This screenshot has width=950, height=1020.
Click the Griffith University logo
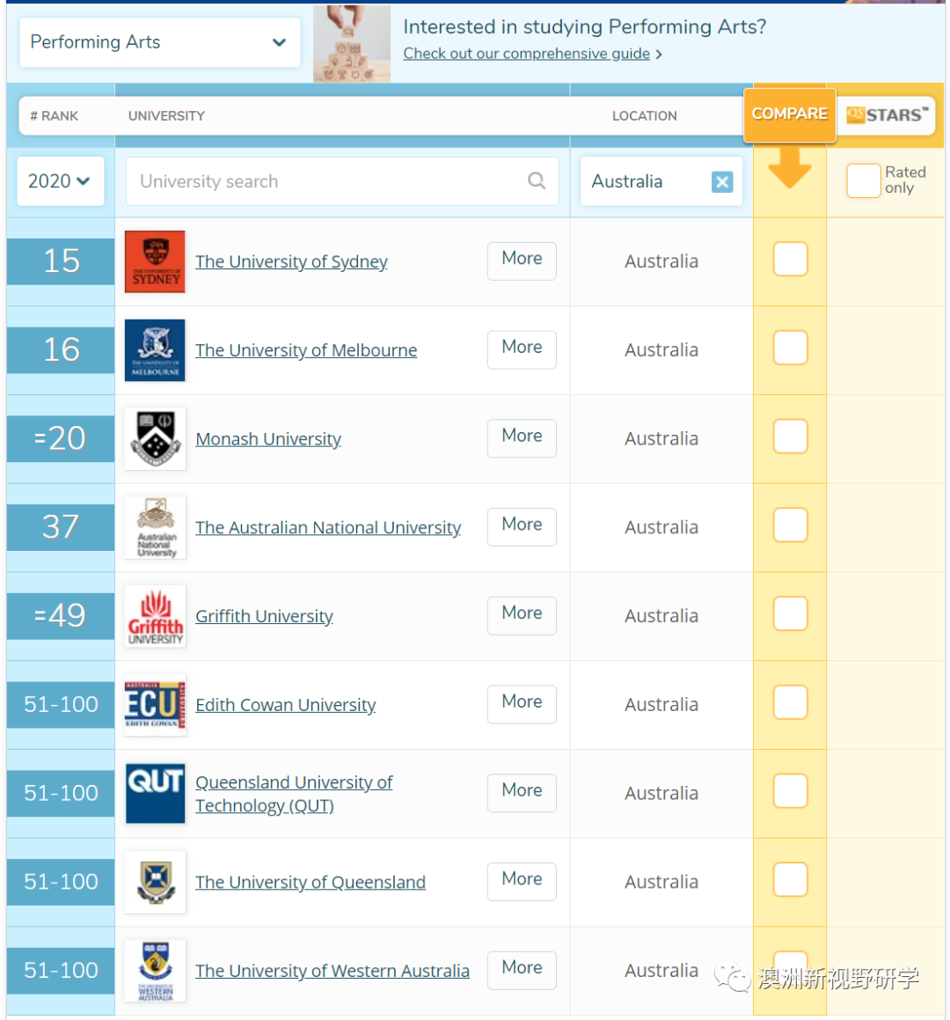click(x=155, y=616)
